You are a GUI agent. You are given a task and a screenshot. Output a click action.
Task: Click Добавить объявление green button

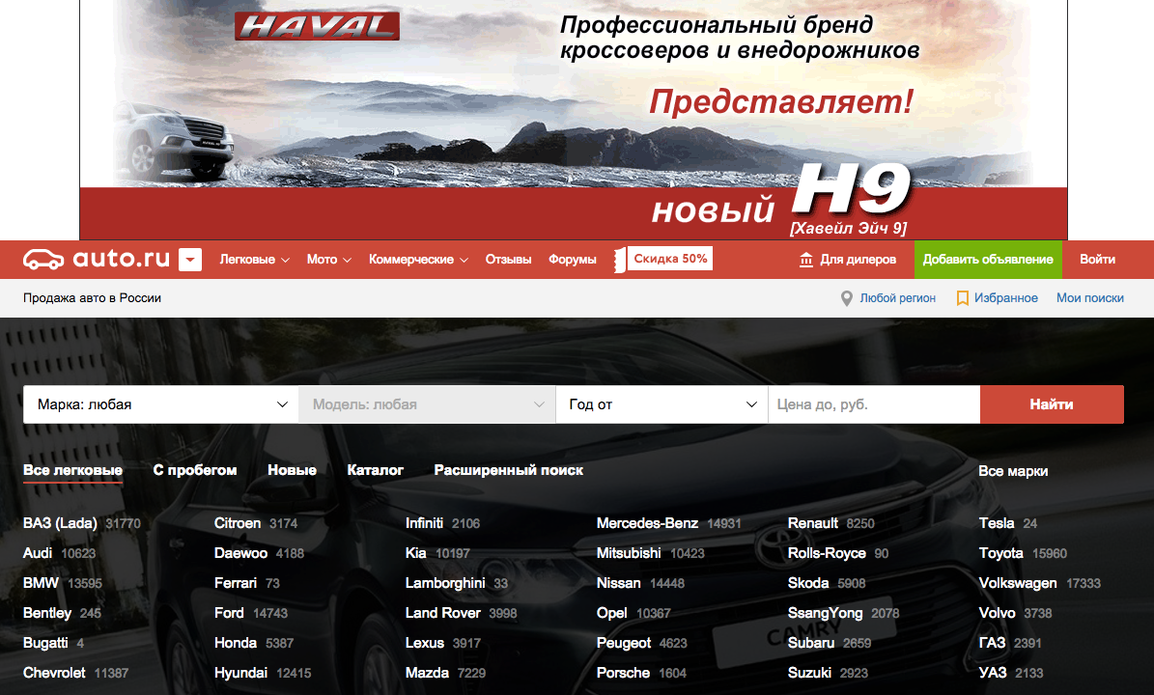point(987,260)
